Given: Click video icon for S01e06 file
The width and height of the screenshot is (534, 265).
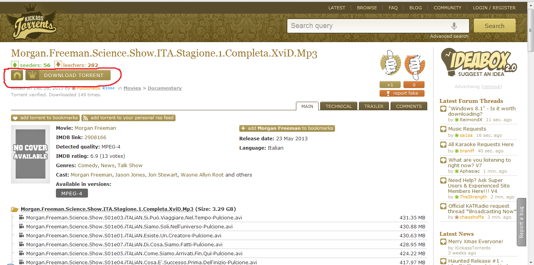Looking at the screenshot, I should tap(22, 226).
